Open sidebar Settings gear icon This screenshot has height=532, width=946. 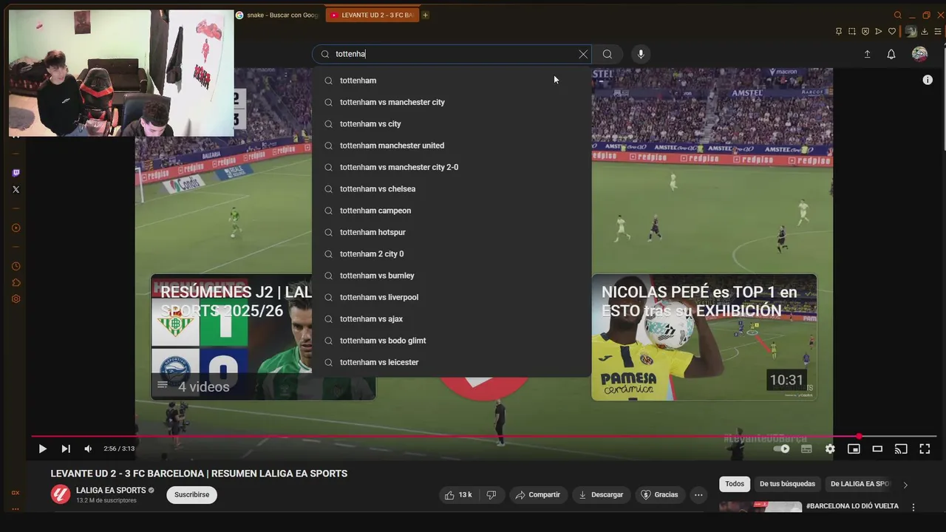16,299
